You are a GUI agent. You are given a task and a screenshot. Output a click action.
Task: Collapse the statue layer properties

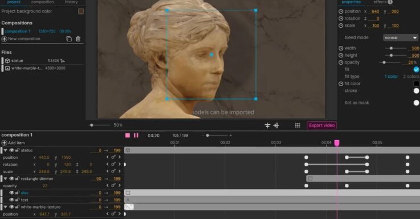coord(5,150)
